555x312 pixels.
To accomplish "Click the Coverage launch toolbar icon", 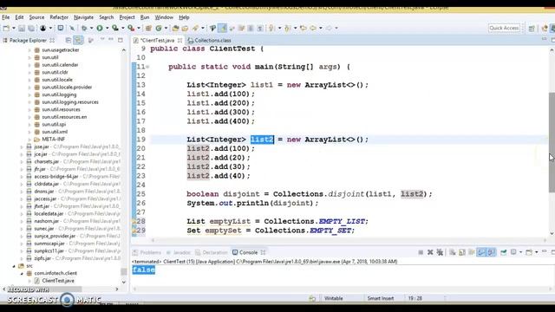I will pyautogui.click(x=115, y=28).
